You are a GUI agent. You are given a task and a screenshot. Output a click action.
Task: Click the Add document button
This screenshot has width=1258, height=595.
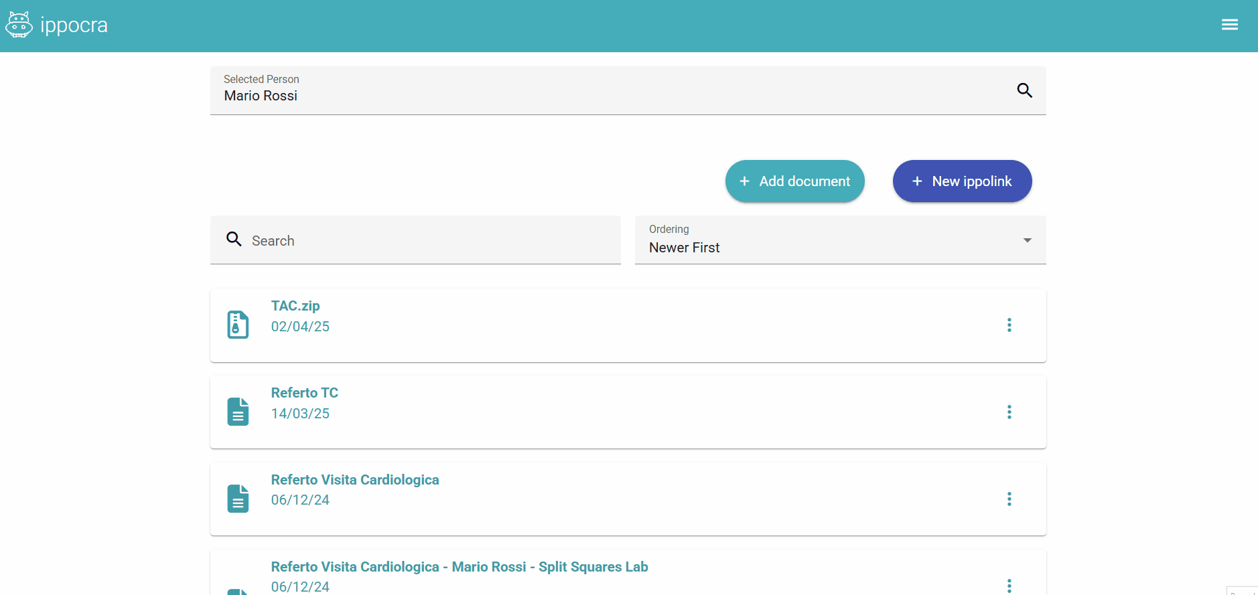pos(795,181)
